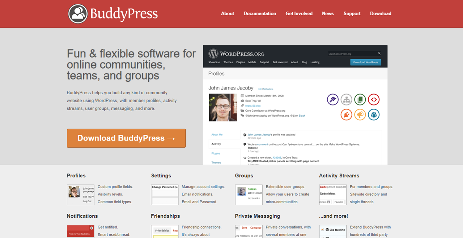Click the Groups feature heading
The image size is (463, 238).
(244, 176)
